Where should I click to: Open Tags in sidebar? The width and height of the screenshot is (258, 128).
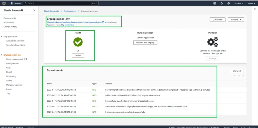click(8, 94)
